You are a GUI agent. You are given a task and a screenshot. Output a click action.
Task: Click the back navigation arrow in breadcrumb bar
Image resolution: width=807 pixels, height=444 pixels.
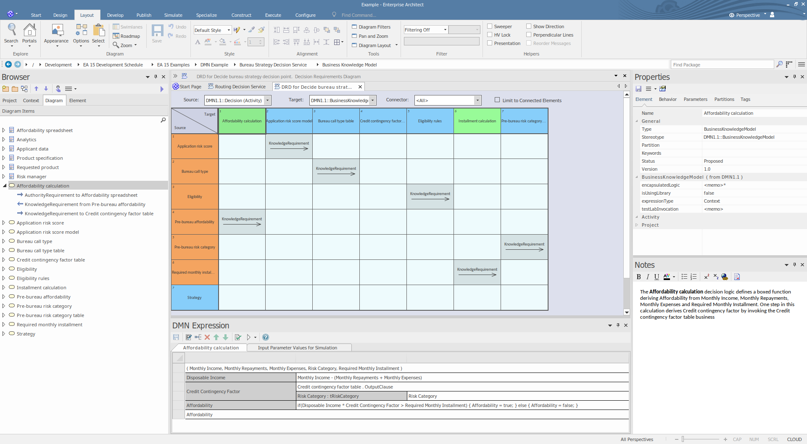click(x=8, y=64)
